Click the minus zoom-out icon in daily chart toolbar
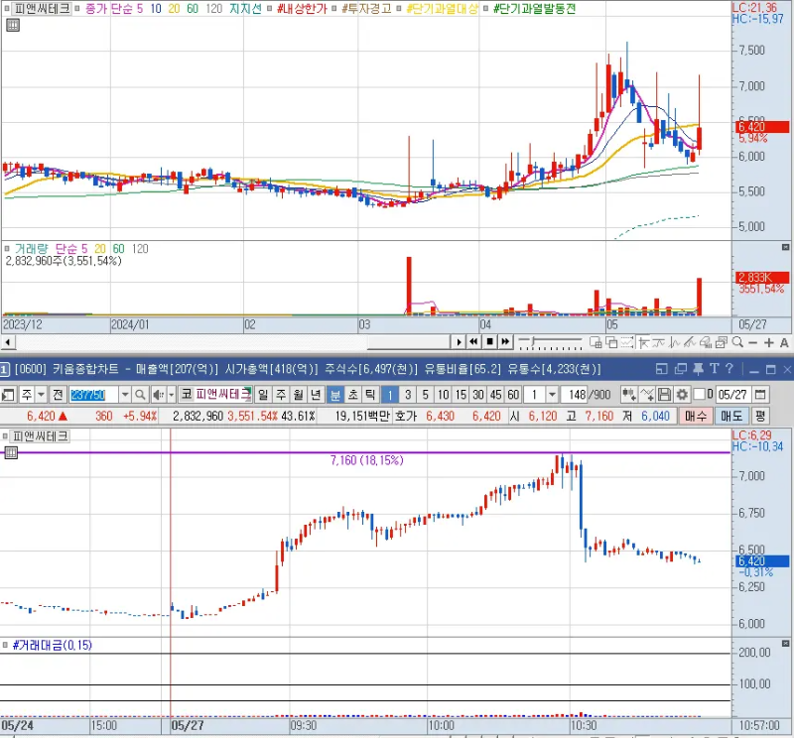794x738 pixels. pos(753,342)
